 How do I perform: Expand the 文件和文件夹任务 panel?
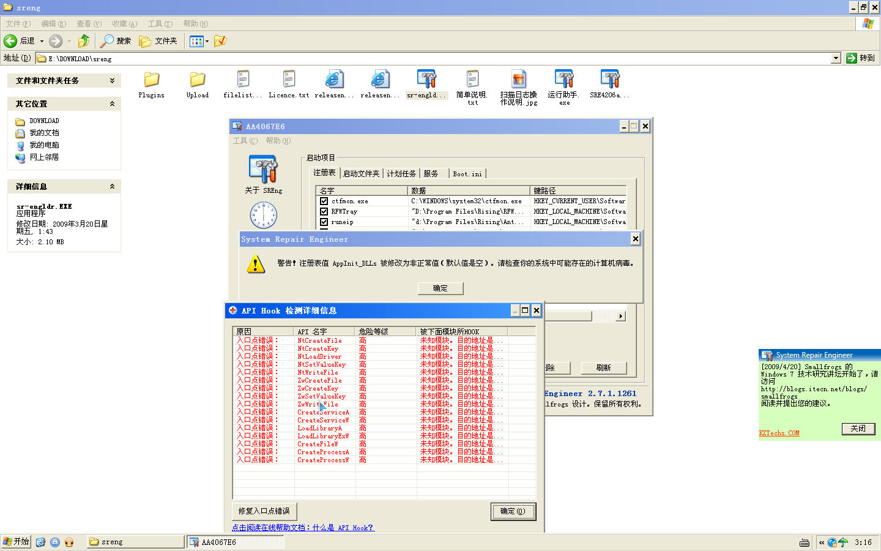coord(112,80)
